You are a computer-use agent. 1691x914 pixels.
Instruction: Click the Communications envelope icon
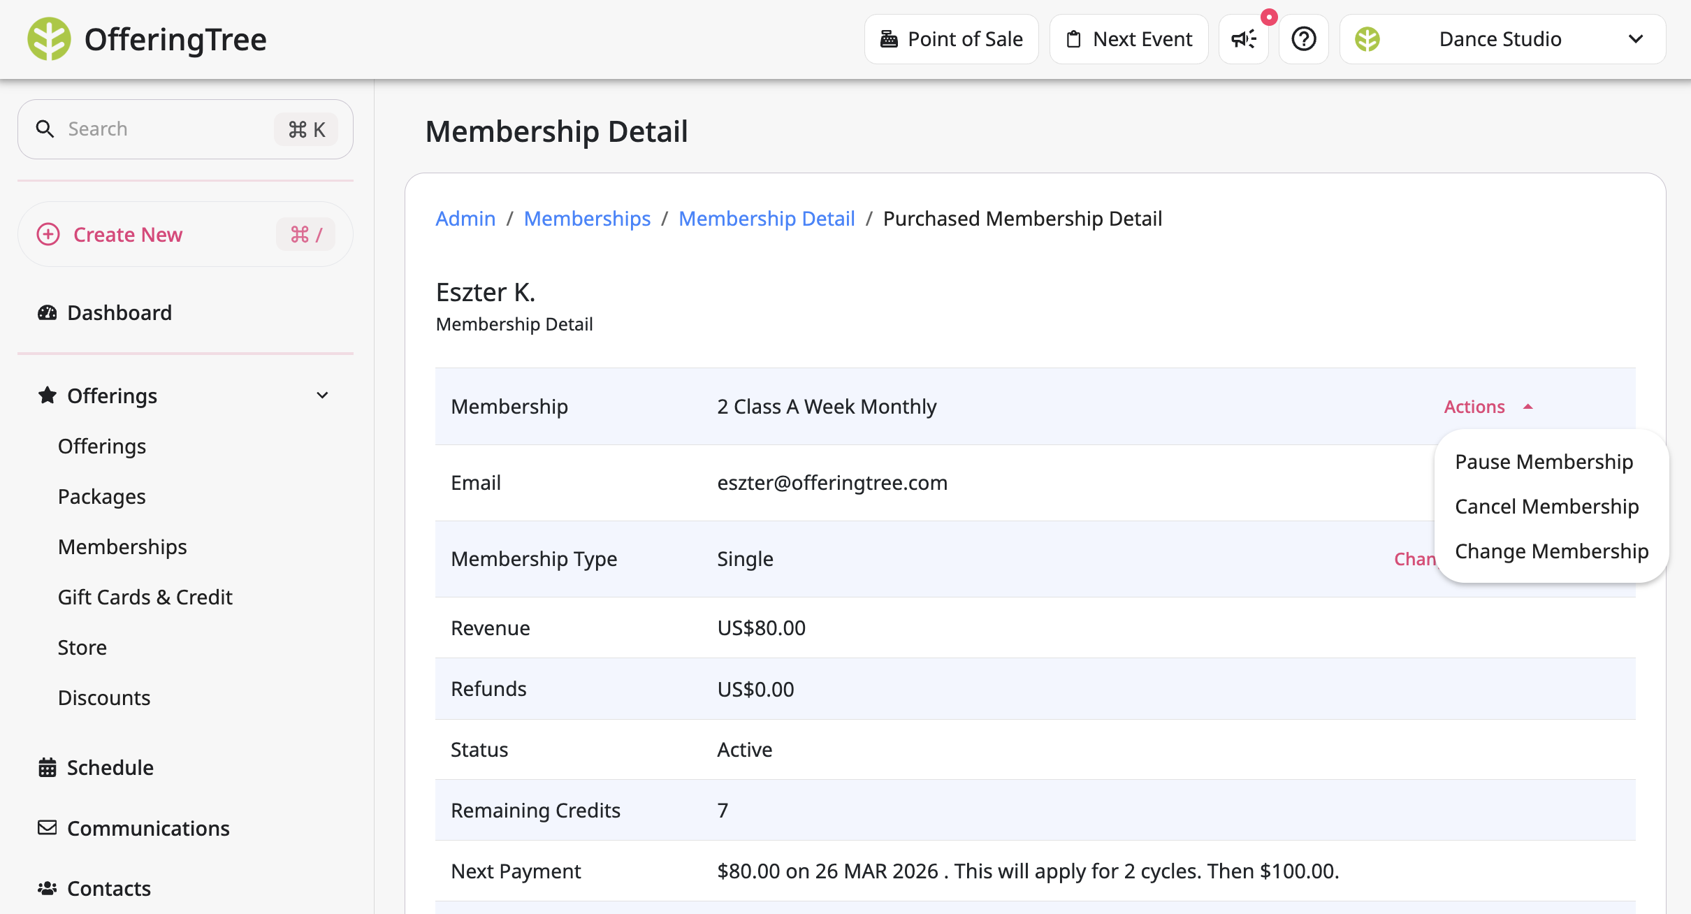[x=47, y=828]
